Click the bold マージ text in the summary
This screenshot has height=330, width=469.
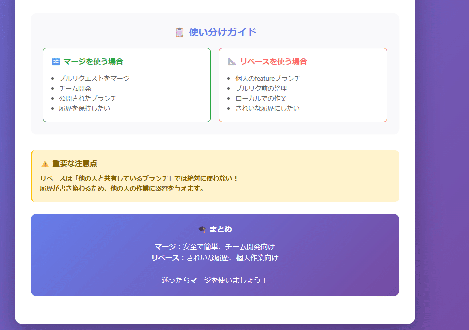click(x=164, y=246)
